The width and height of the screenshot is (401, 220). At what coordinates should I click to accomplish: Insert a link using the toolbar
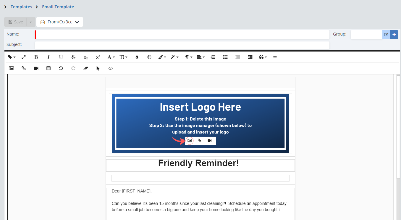[24, 68]
